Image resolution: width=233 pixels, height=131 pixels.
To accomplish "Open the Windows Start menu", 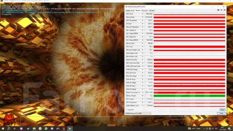I will point(3,128).
